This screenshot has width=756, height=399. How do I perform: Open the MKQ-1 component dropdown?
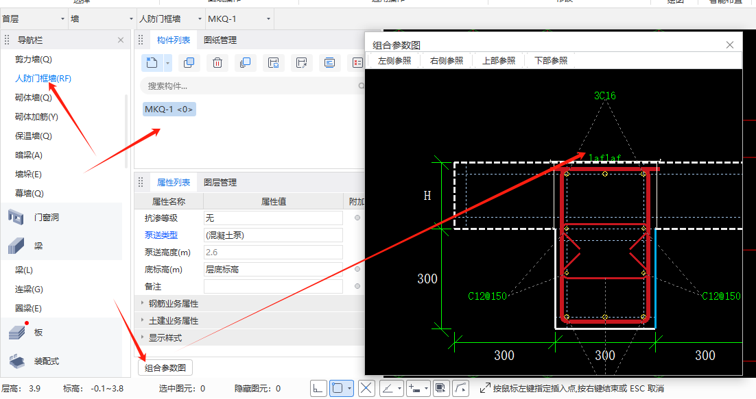[x=239, y=19]
